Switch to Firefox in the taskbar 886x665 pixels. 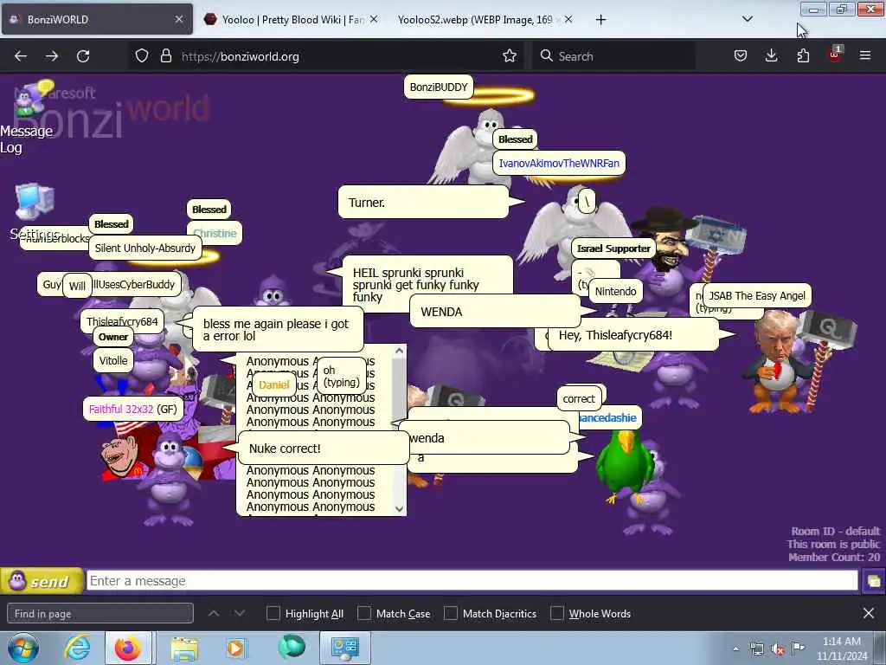128,648
